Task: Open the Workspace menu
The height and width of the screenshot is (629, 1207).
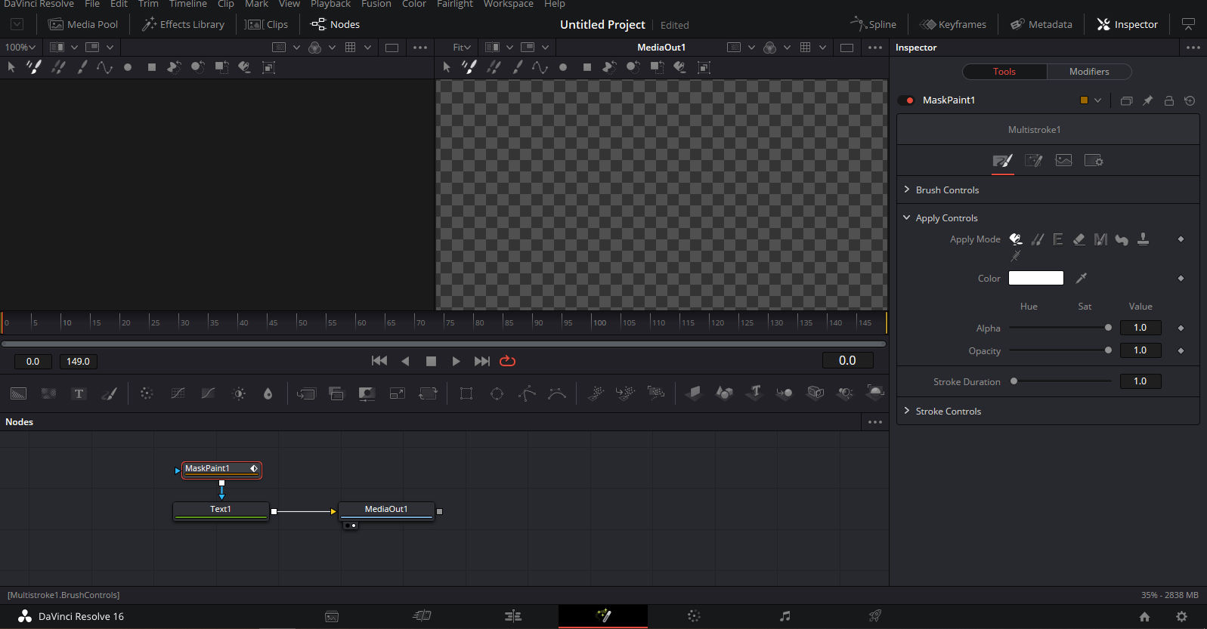Action: (x=509, y=5)
